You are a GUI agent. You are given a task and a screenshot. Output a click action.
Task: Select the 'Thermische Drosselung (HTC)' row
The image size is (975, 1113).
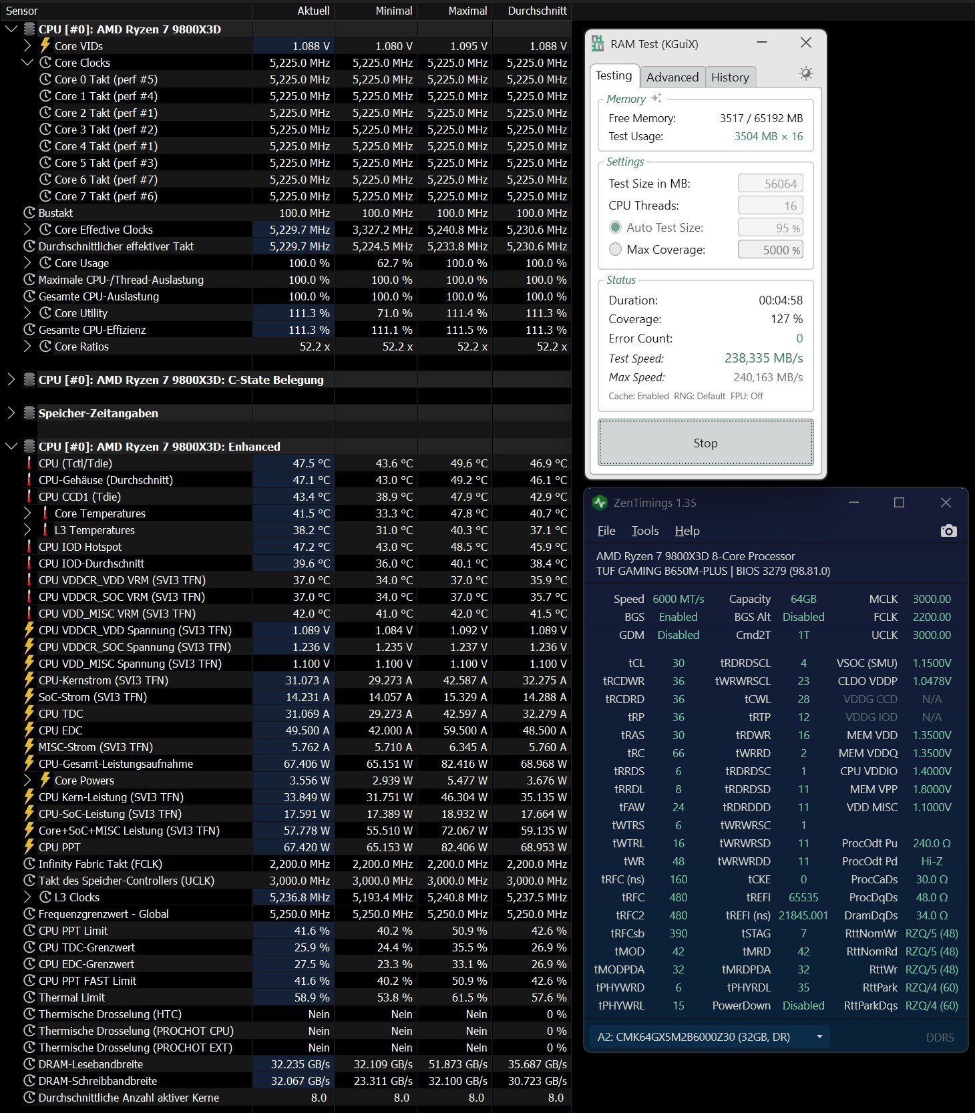click(x=286, y=1014)
